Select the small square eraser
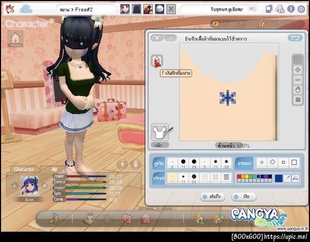The width and height of the screenshot is (310, 242). click(x=283, y=163)
